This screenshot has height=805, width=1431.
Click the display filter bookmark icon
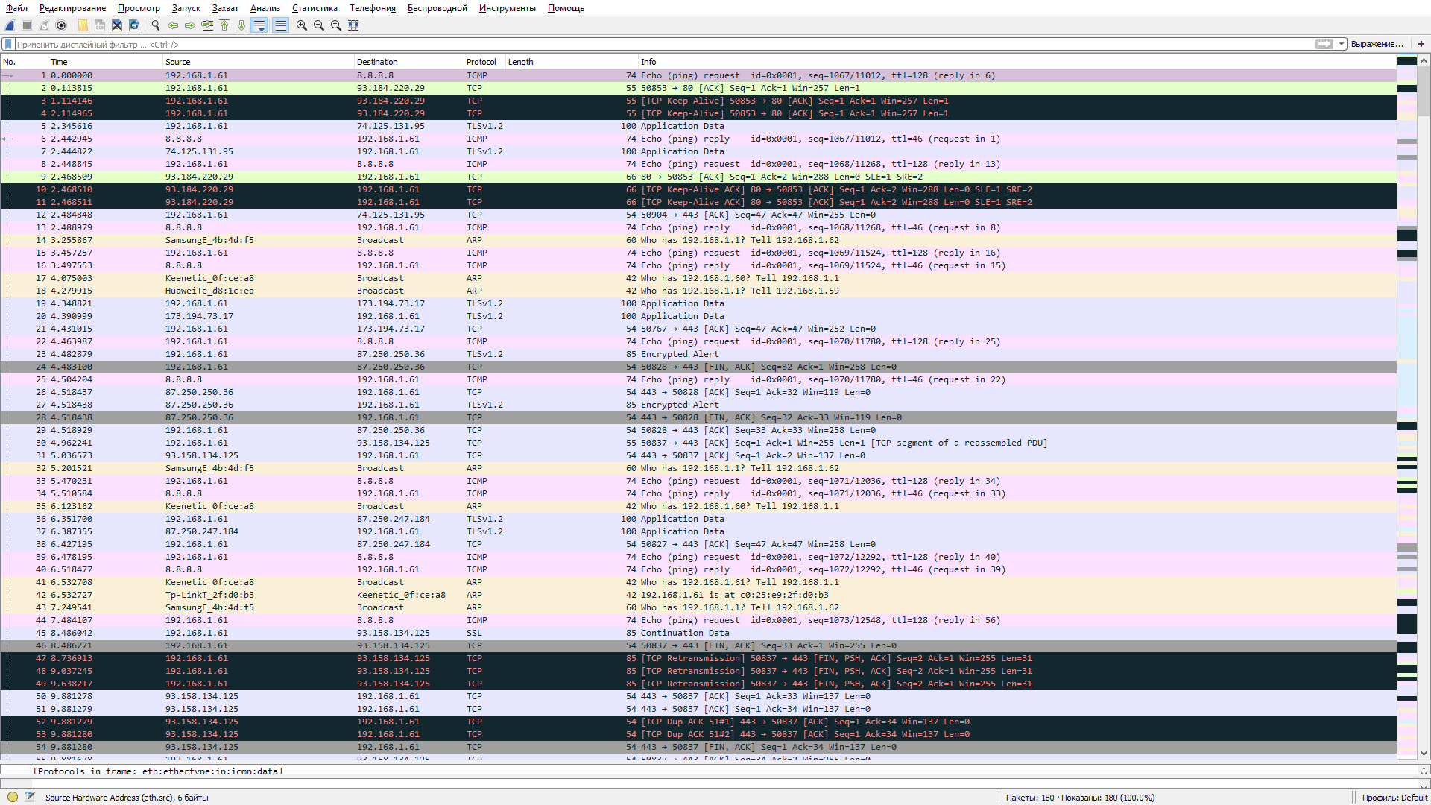(x=8, y=45)
